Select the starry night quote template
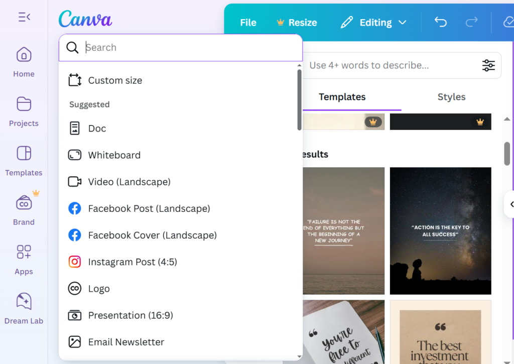Image resolution: width=514 pixels, height=364 pixels. pos(440,230)
